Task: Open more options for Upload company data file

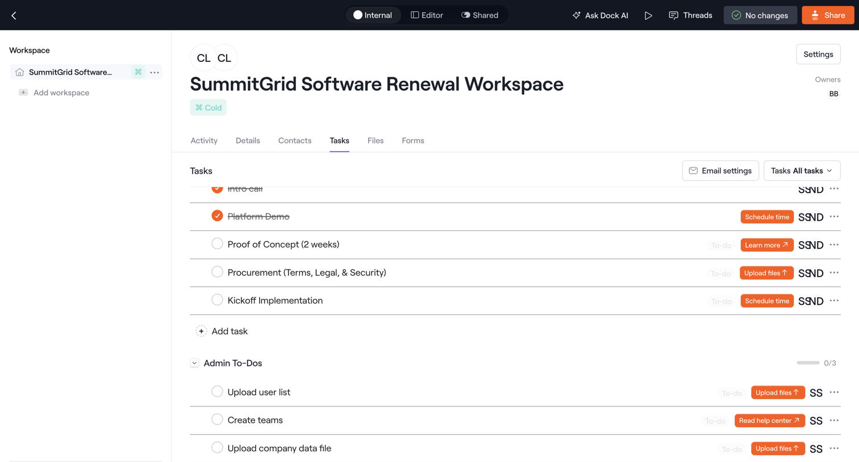Action: pos(834,448)
